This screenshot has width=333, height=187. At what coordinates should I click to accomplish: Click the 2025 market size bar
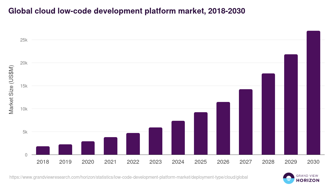point(201,134)
